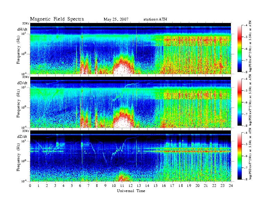Click the dD/dt spectrogram plot
The height and width of the screenshot is (213, 275).
point(131,102)
